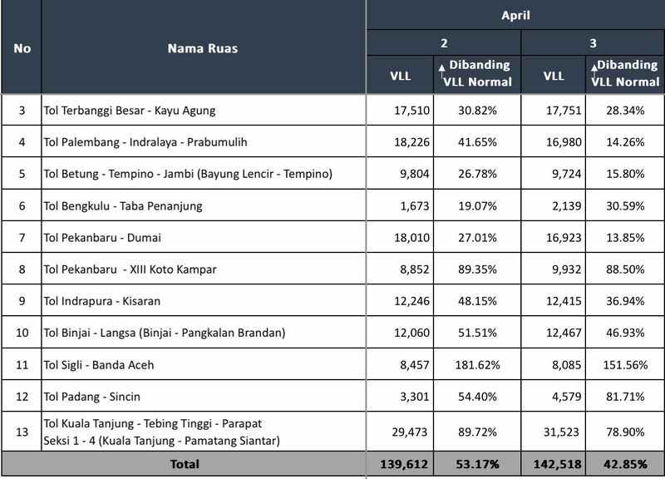Click the VLL header under day 3

[554, 76]
